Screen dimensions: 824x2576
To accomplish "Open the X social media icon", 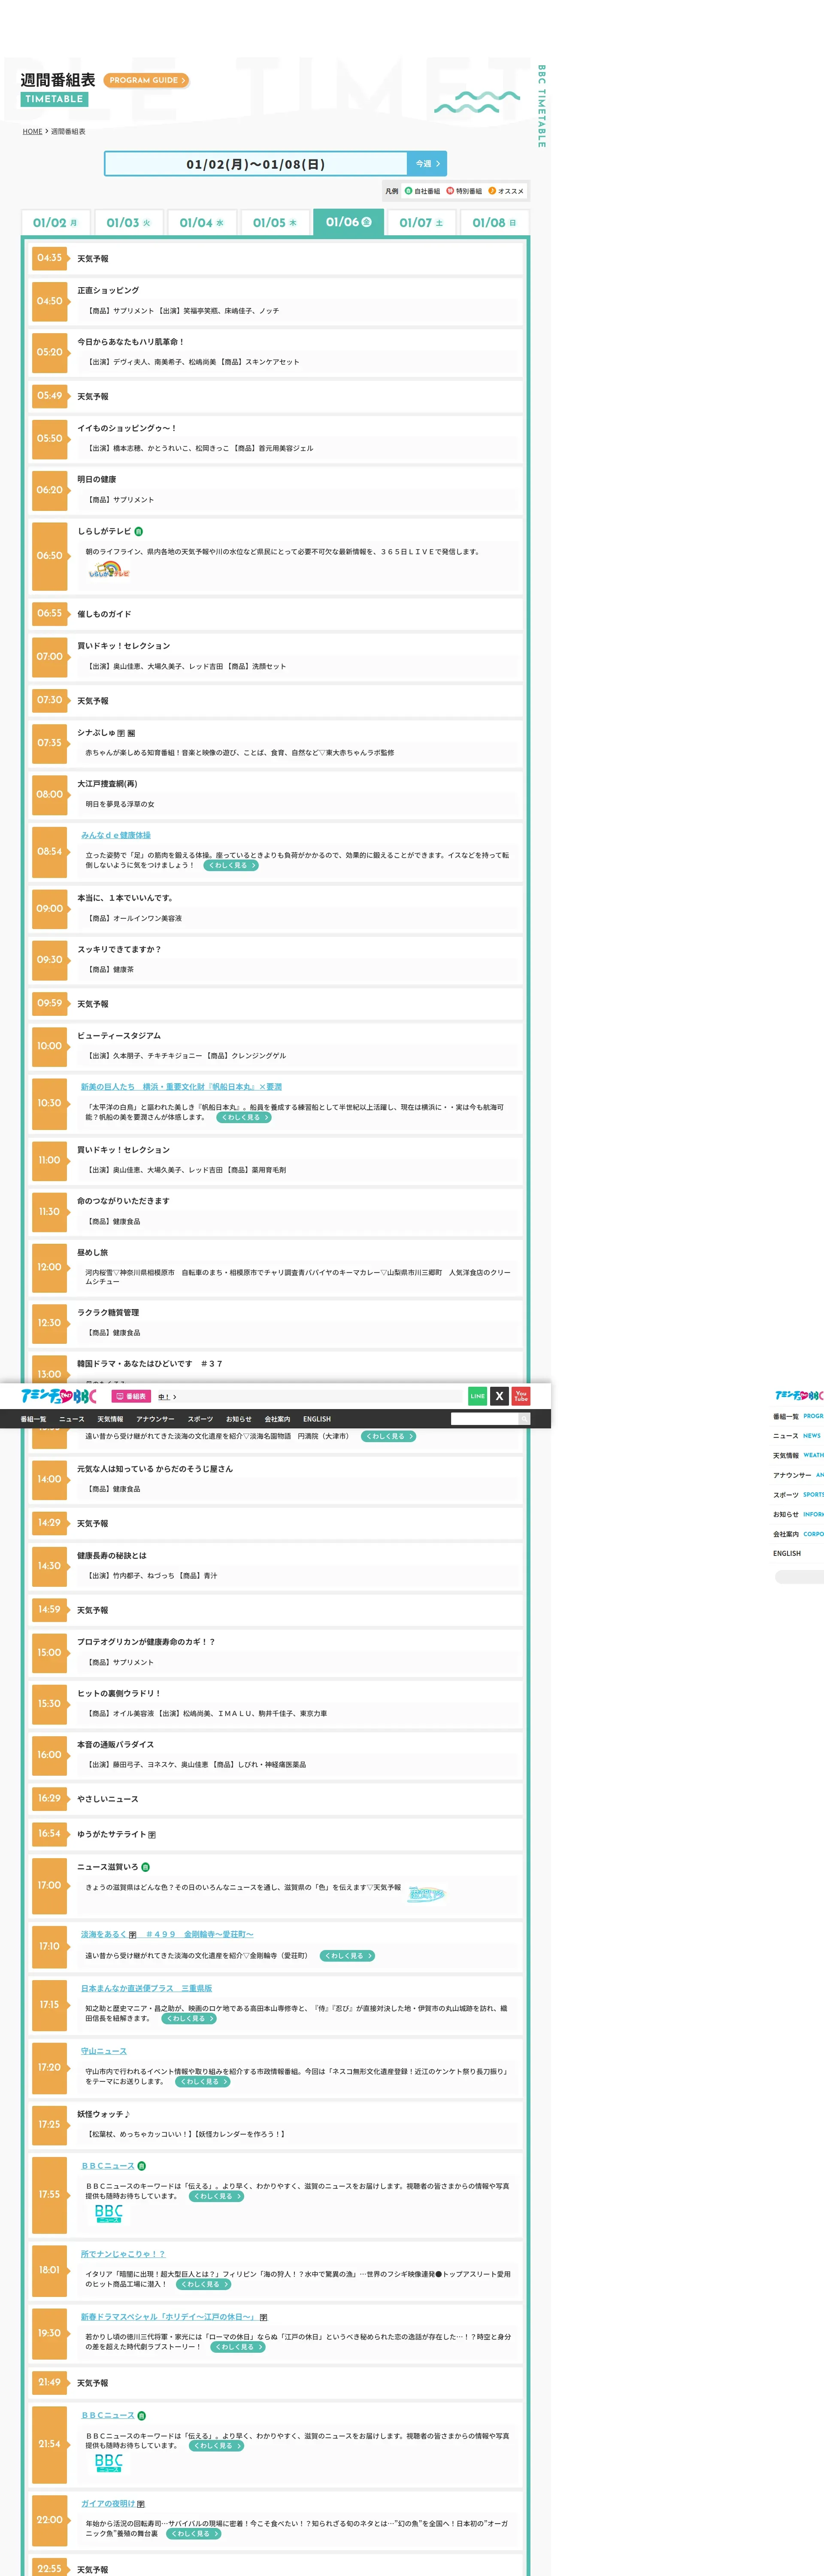I will [499, 1396].
